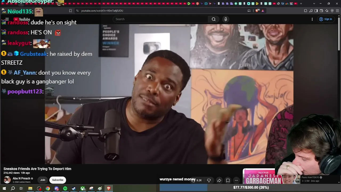Viewport: 341px width, 192px height.
Task: Go to the YouTube home logo
Action: (x=22, y=19)
